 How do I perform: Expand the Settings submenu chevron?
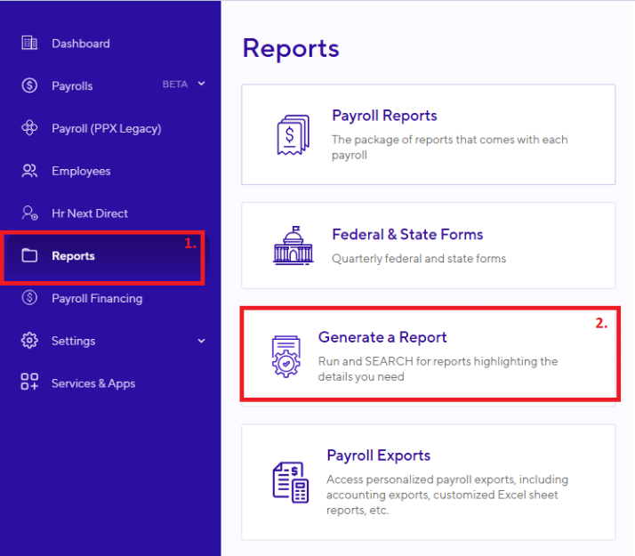click(201, 341)
